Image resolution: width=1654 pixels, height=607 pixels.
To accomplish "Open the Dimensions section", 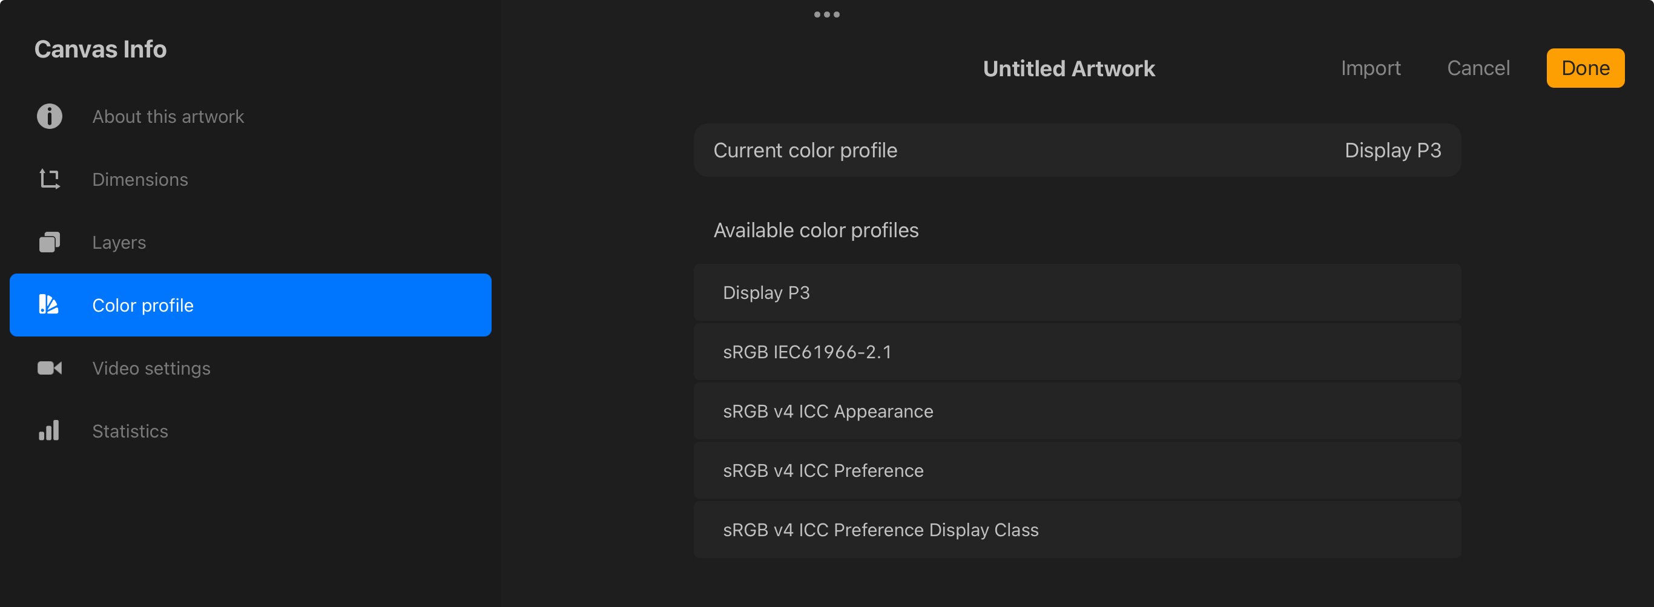I will pyautogui.click(x=251, y=179).
